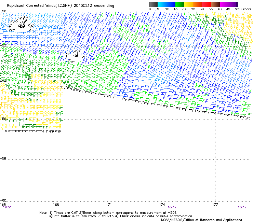Click the magenta 40–45 knots color segment
253x222 pixels.
224,4
